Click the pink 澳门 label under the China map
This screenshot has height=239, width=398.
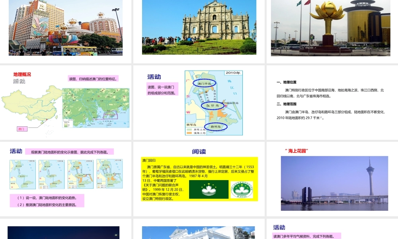click(x=22, y=129)
